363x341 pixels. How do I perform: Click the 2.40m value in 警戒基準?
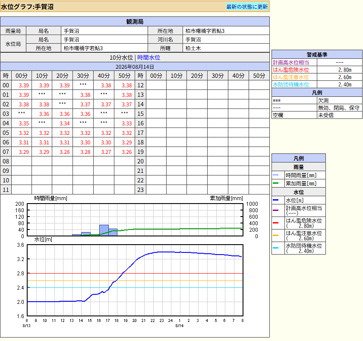point(345,85)
